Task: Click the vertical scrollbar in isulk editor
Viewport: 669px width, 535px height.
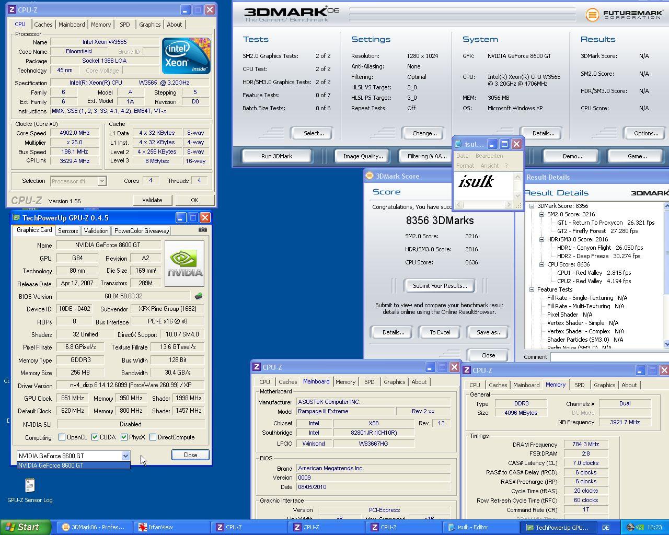Action: point(517,186)
